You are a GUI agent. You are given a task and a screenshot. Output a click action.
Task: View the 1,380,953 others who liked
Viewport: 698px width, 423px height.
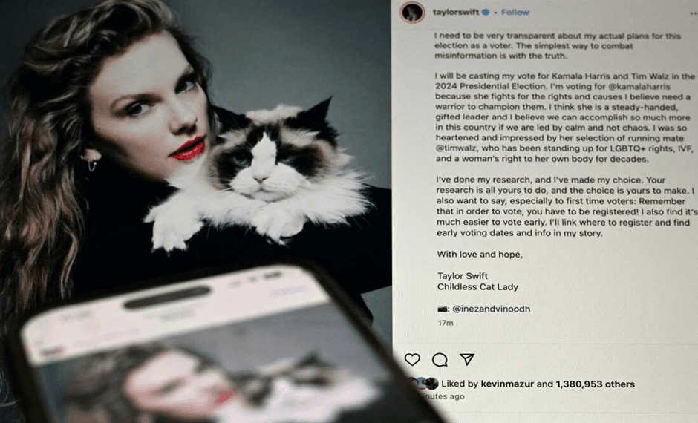596,384
